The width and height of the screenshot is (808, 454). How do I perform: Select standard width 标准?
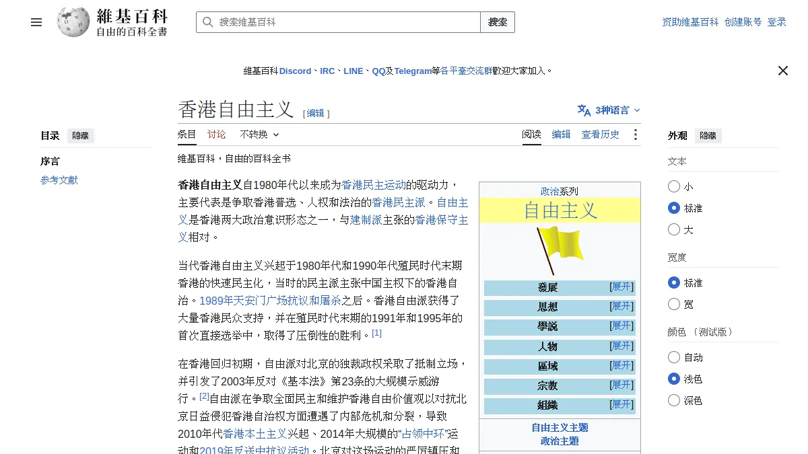[x=674, y=282]
